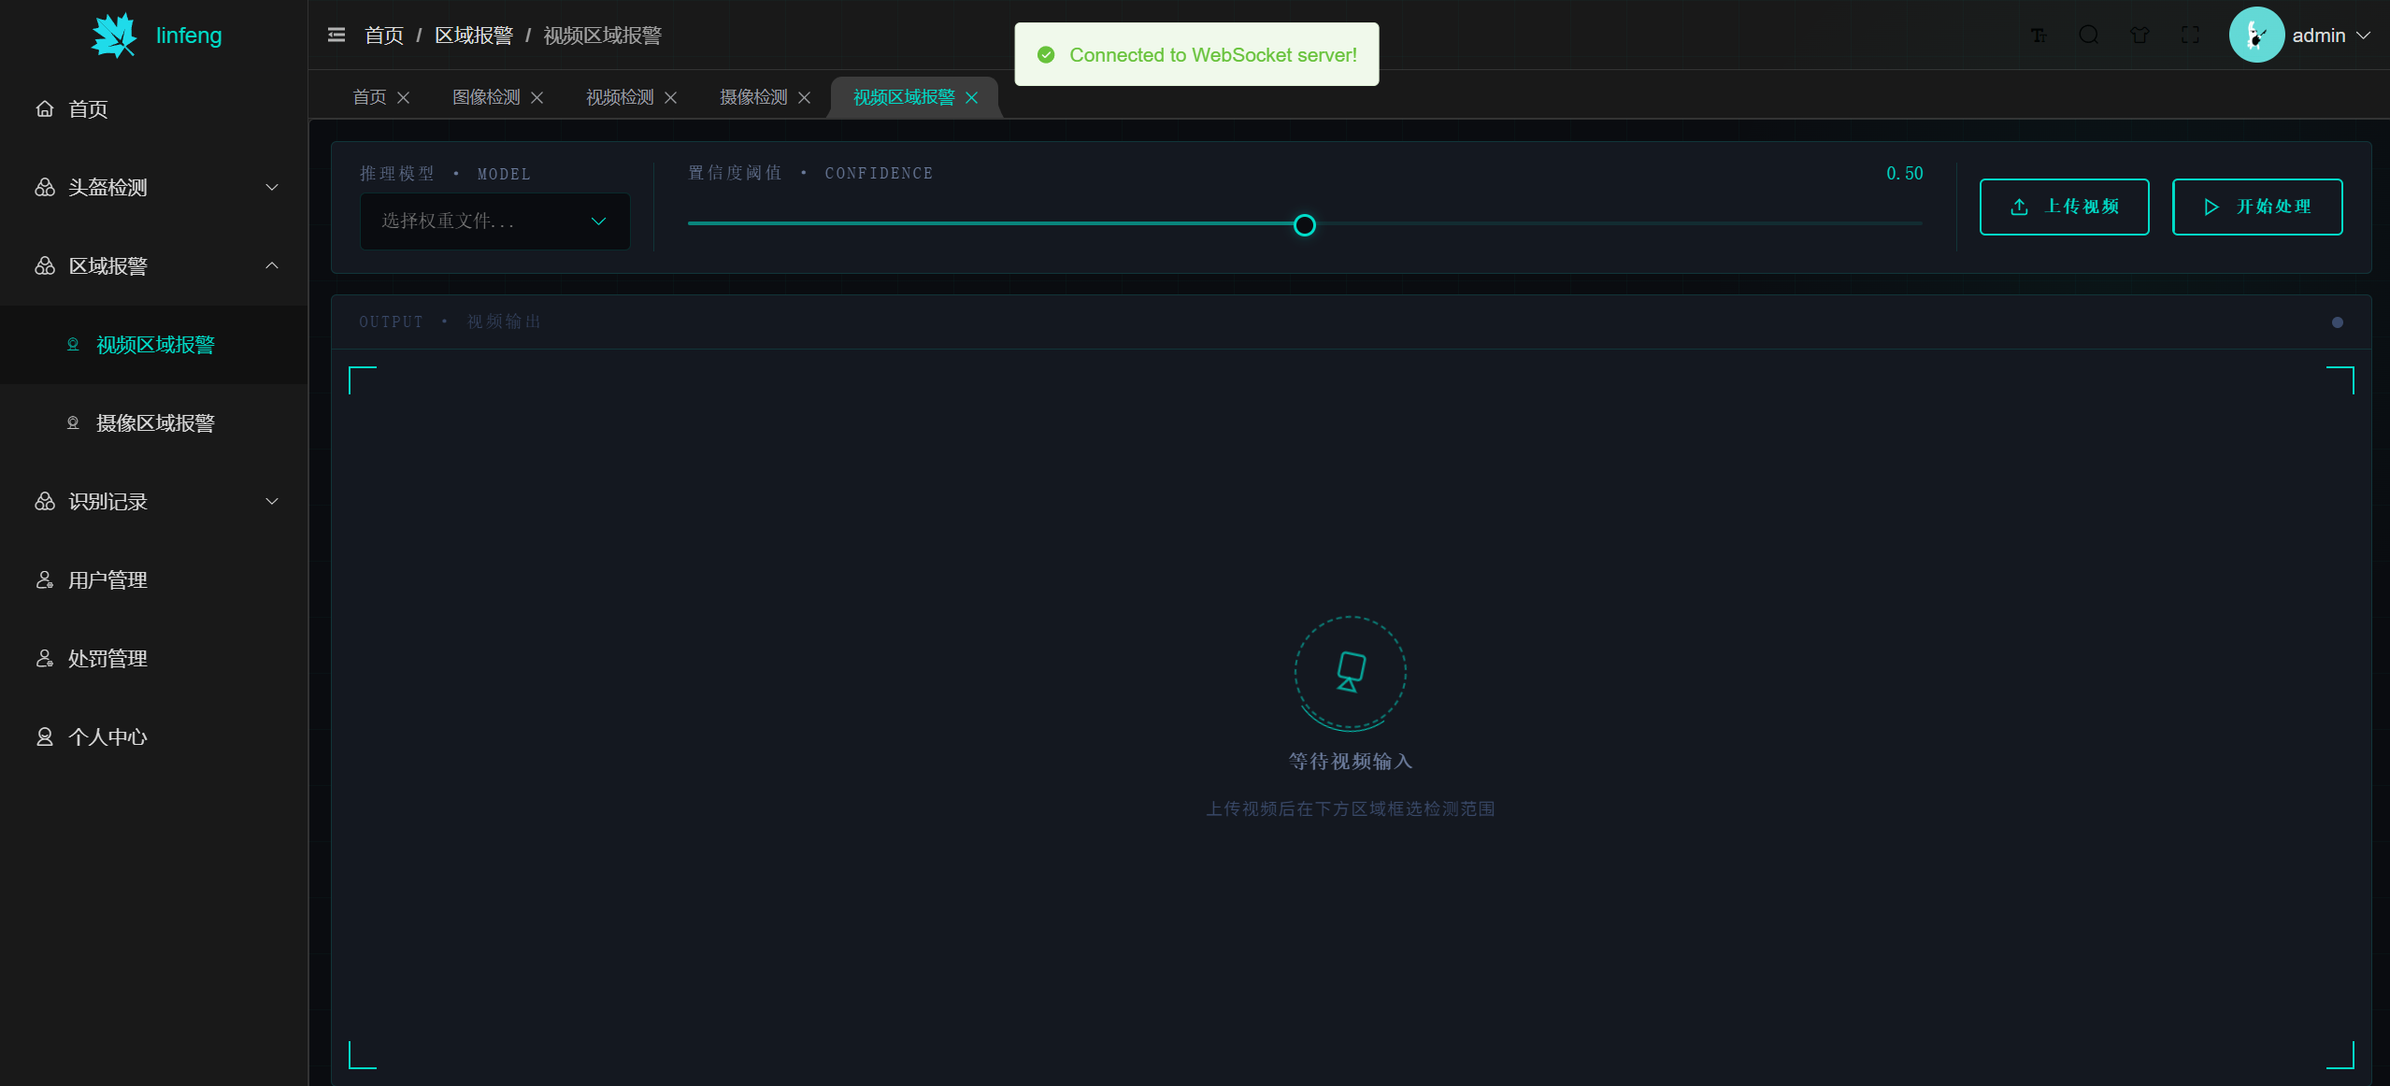
Task: Click the icon beside 识别记录
Action: click(x=45, y=502)
